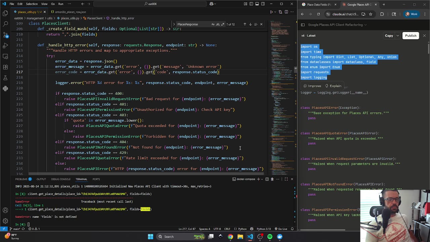430x242 pixels.
Task: Switch to amarillo_places_raw.json editor tab
Action: 70,12
